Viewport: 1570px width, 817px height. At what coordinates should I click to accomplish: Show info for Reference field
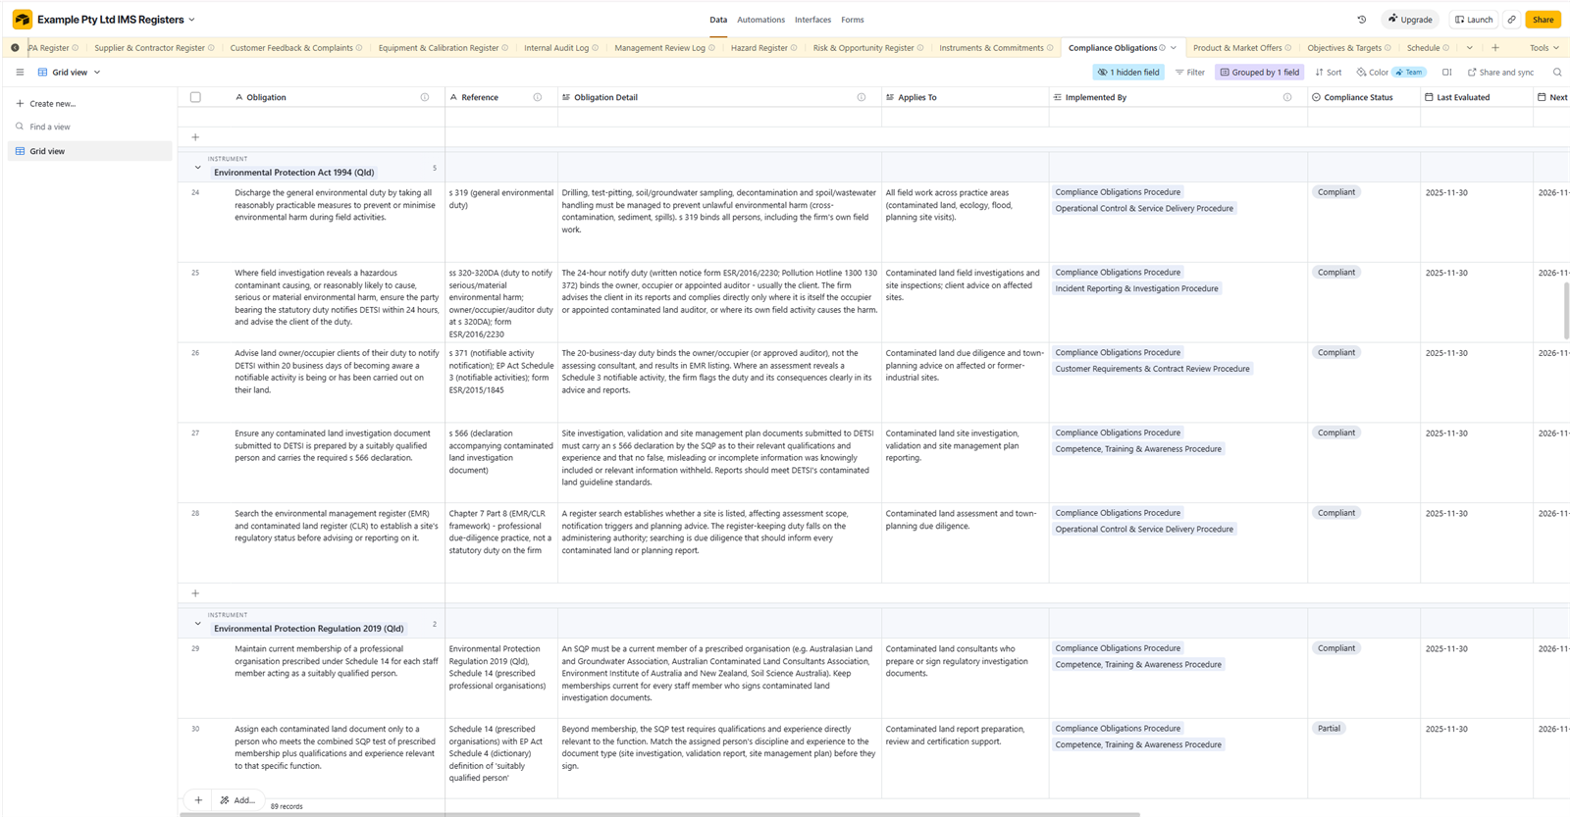click(538, 97)
